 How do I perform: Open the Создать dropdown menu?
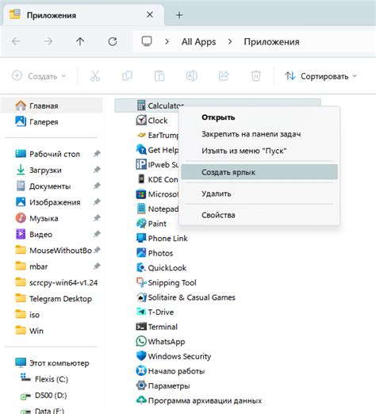[x=39, y=76]
